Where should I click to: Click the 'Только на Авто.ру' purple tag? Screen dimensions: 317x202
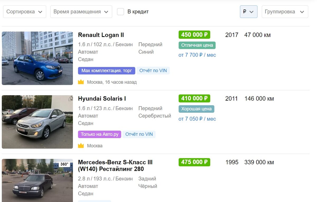(x=99, y=134)
